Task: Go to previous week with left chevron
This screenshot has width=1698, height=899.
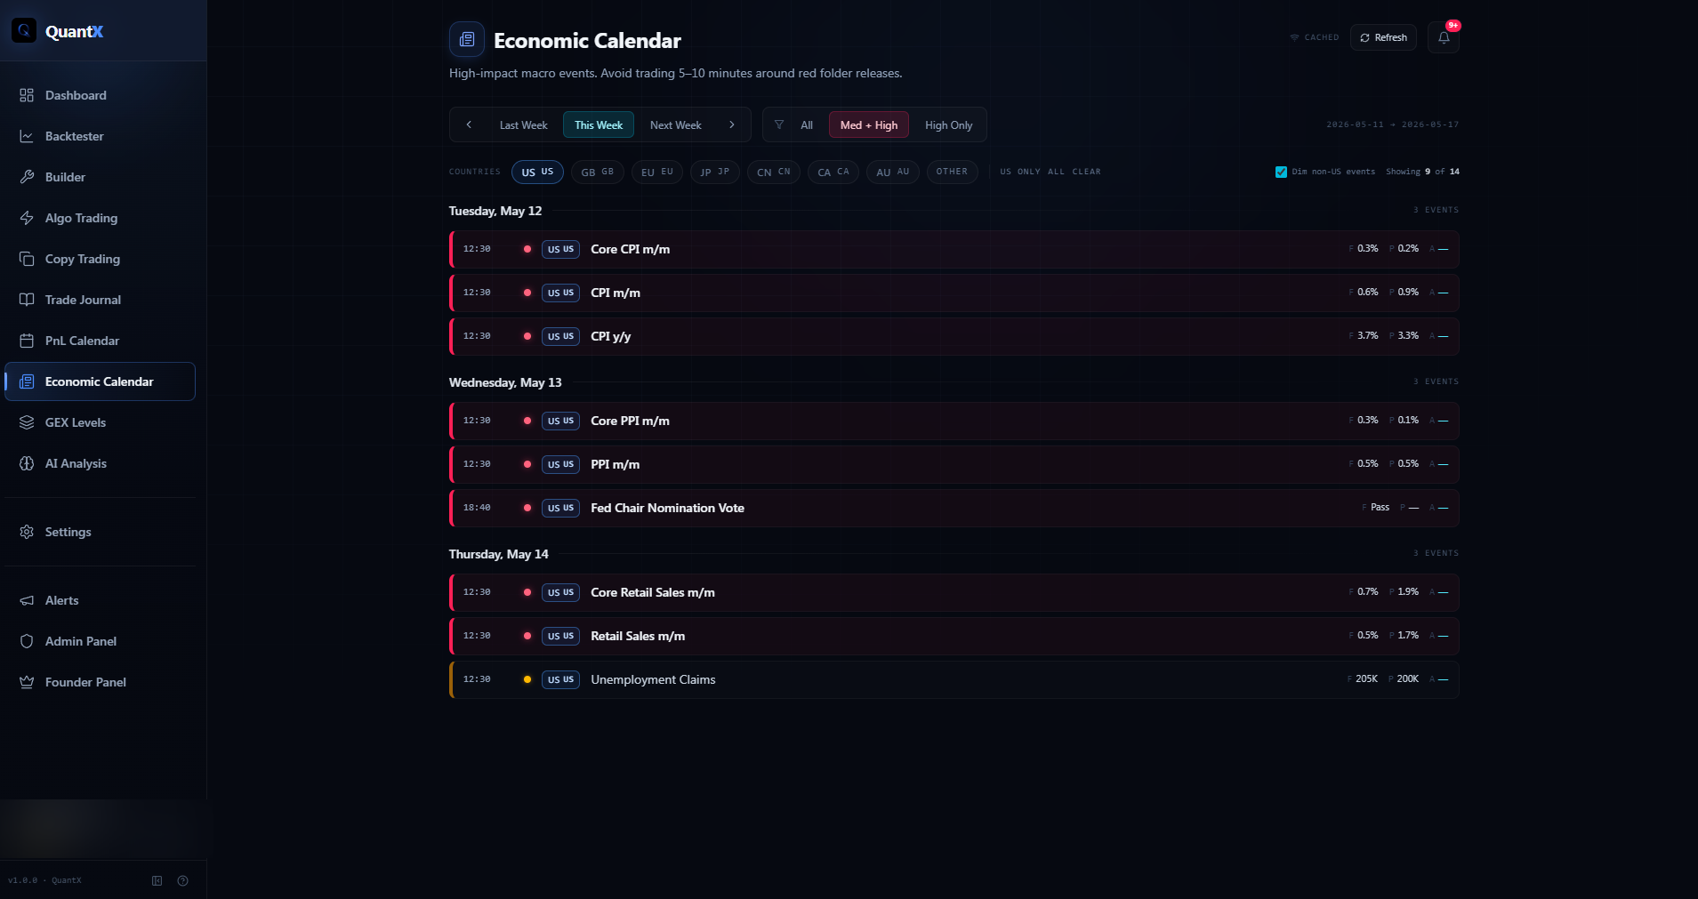Action: pyautogui.click(x=469, y=124)
